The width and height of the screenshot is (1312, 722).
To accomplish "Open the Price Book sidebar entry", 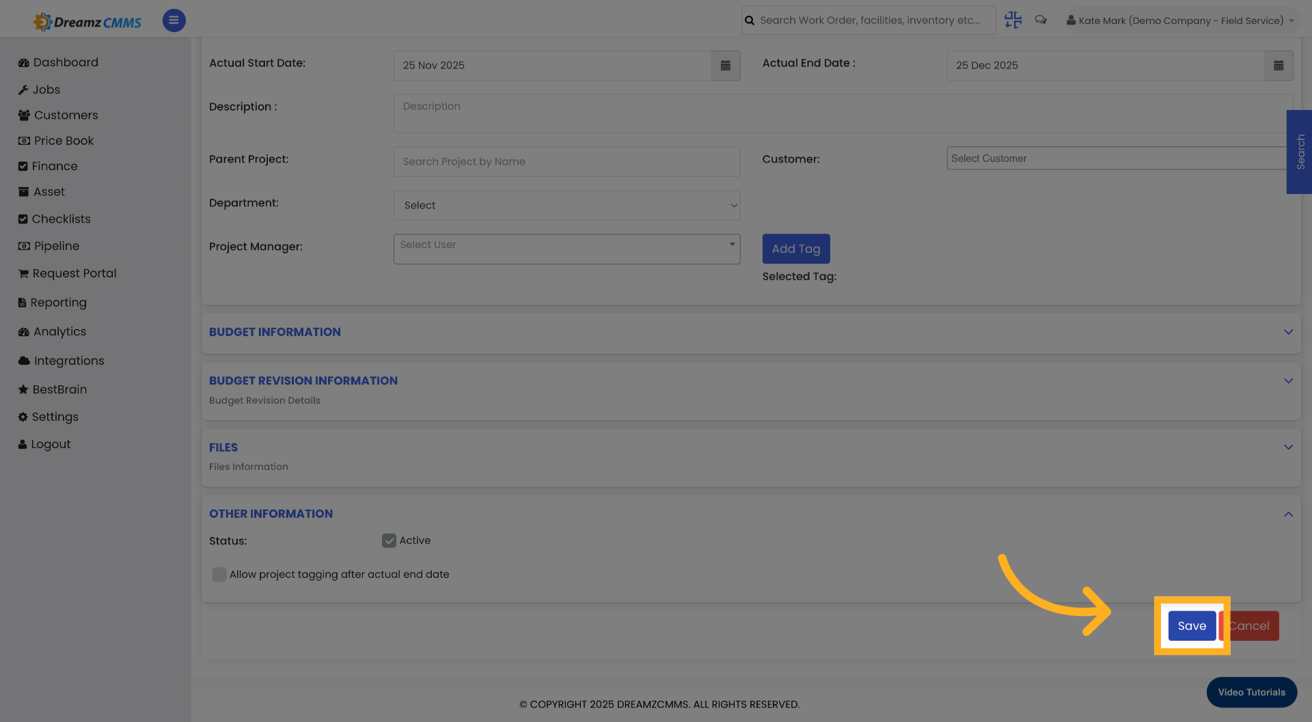I will [x=56, y=141].
